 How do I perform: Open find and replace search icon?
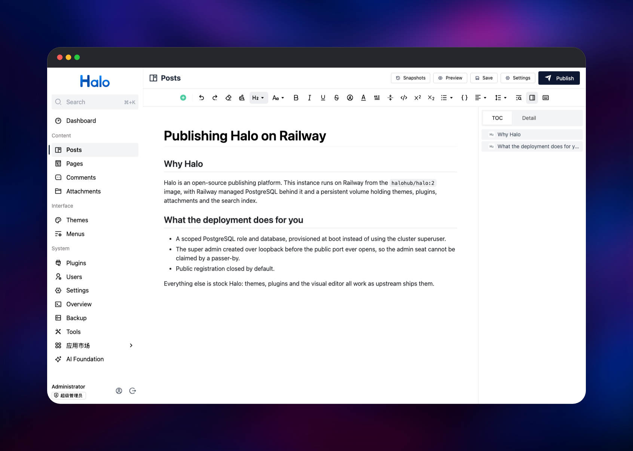pyautogui.click(x=519, y=98)
